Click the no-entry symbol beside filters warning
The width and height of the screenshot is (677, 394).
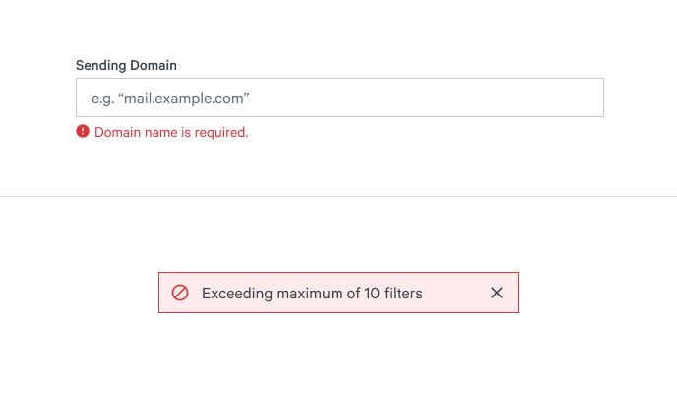[x=180, y=293]
